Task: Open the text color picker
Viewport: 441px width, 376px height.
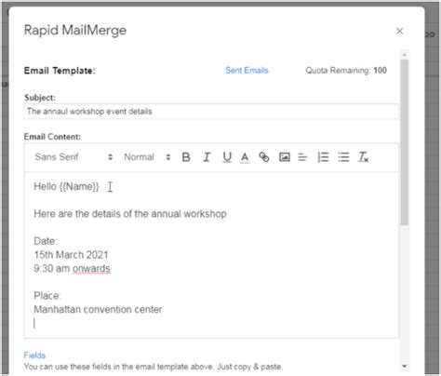Action: pos(245,157)
